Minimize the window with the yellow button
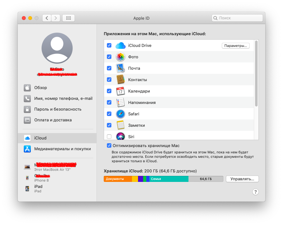The image size is (283, 225). click(30, 18)
